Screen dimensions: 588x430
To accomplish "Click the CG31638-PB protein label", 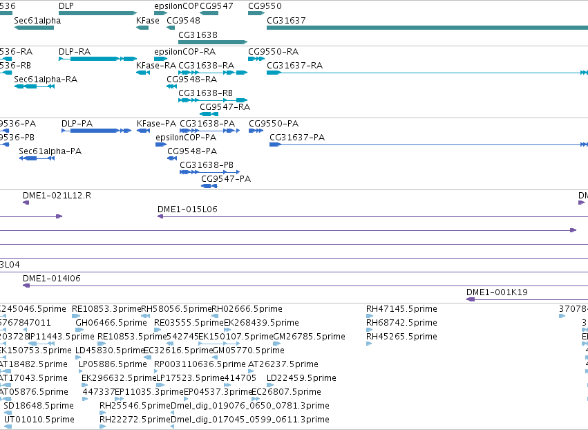I will pos(207,165).
